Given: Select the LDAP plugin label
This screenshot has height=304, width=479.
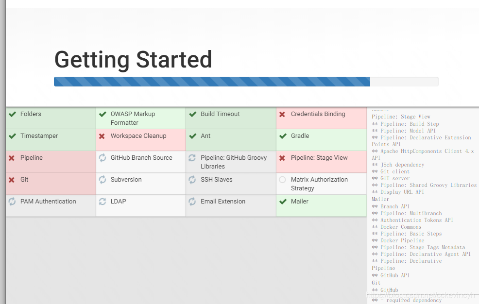Looking at the screenshot, I should pos(118,202).
